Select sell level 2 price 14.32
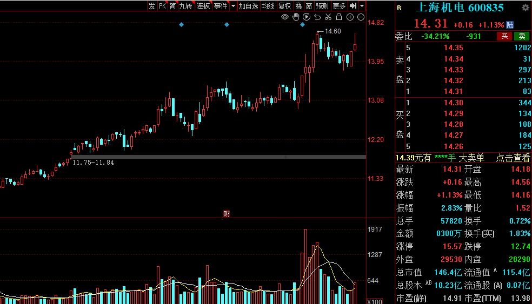532x304 pixels. [x=453, y=80]
